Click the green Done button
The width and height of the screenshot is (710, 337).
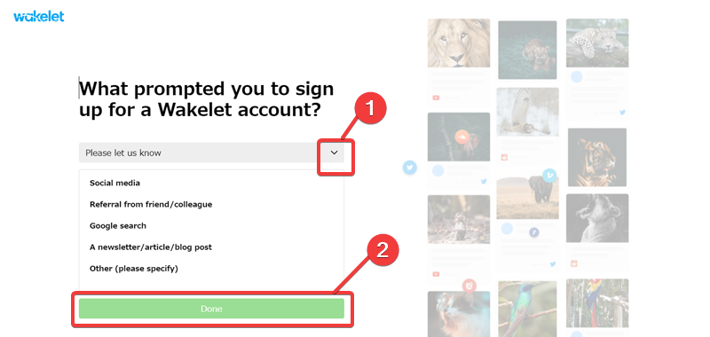pyautogui.click(x=211, y=309)
